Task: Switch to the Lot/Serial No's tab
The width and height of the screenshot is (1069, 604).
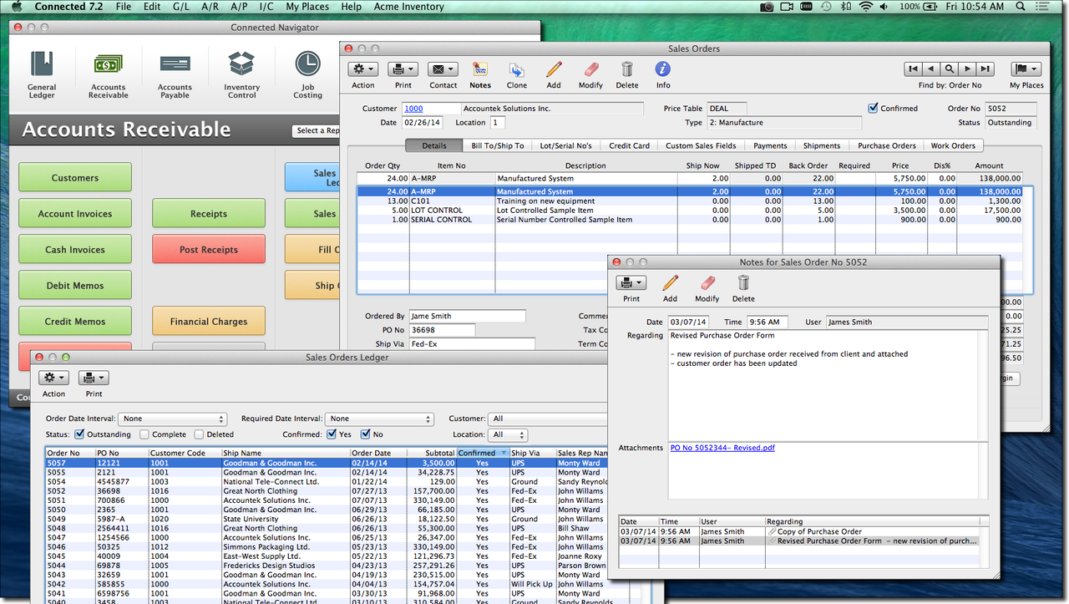Action: tap(565, 145)
